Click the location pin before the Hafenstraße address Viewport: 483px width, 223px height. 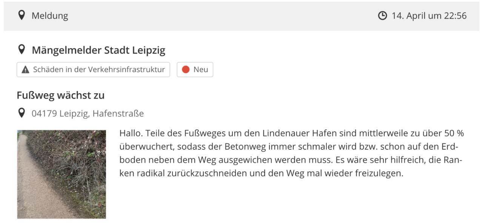(x=22, y=113)
